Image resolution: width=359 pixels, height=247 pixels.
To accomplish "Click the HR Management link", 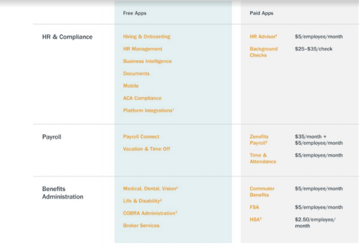I will click(141, 49).
